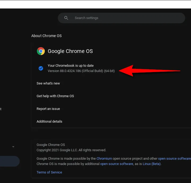This screenshot has height=183, width=191.
Task: Click the search magnifier icon
Action: point(66,18)
